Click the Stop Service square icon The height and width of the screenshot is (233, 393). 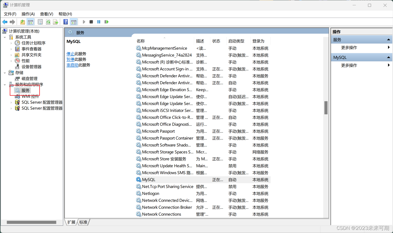(91, 22)
